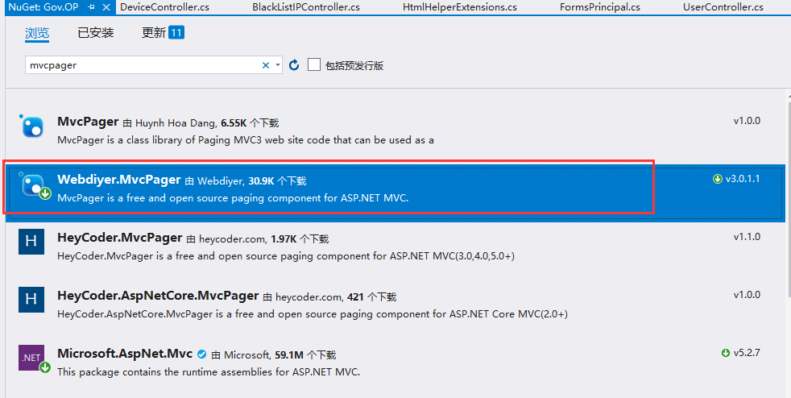Click the description mentioning ASP.NET Core MVC(2.0+)
Image resolution: width=791 pixels, height=398 pixels.
pos(313,314)
